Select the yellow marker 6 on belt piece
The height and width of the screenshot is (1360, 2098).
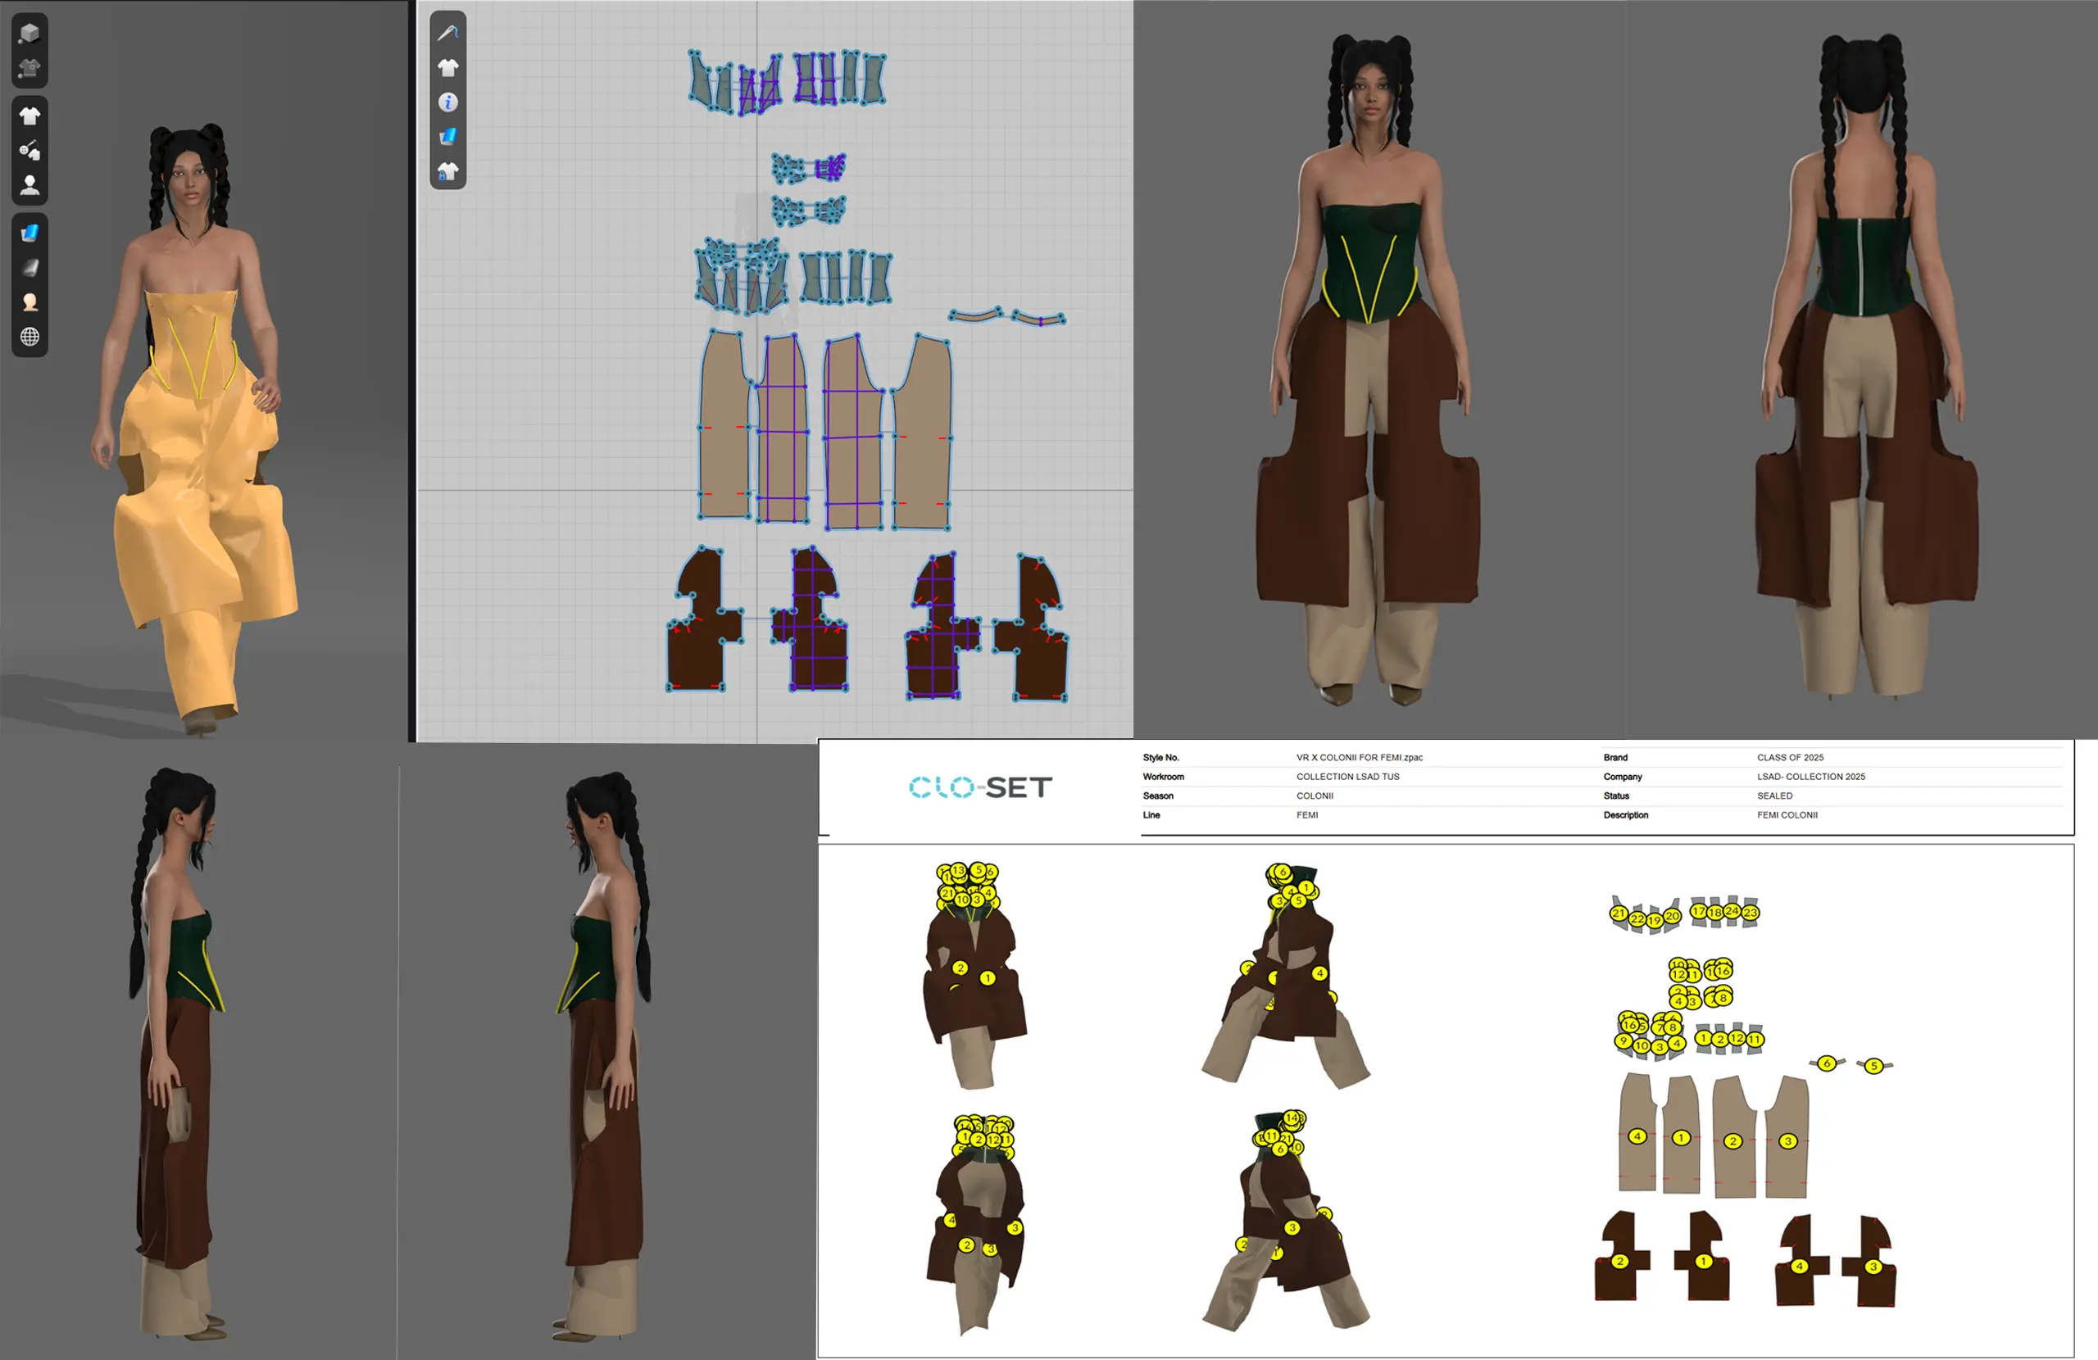tap(1827, 1063)
